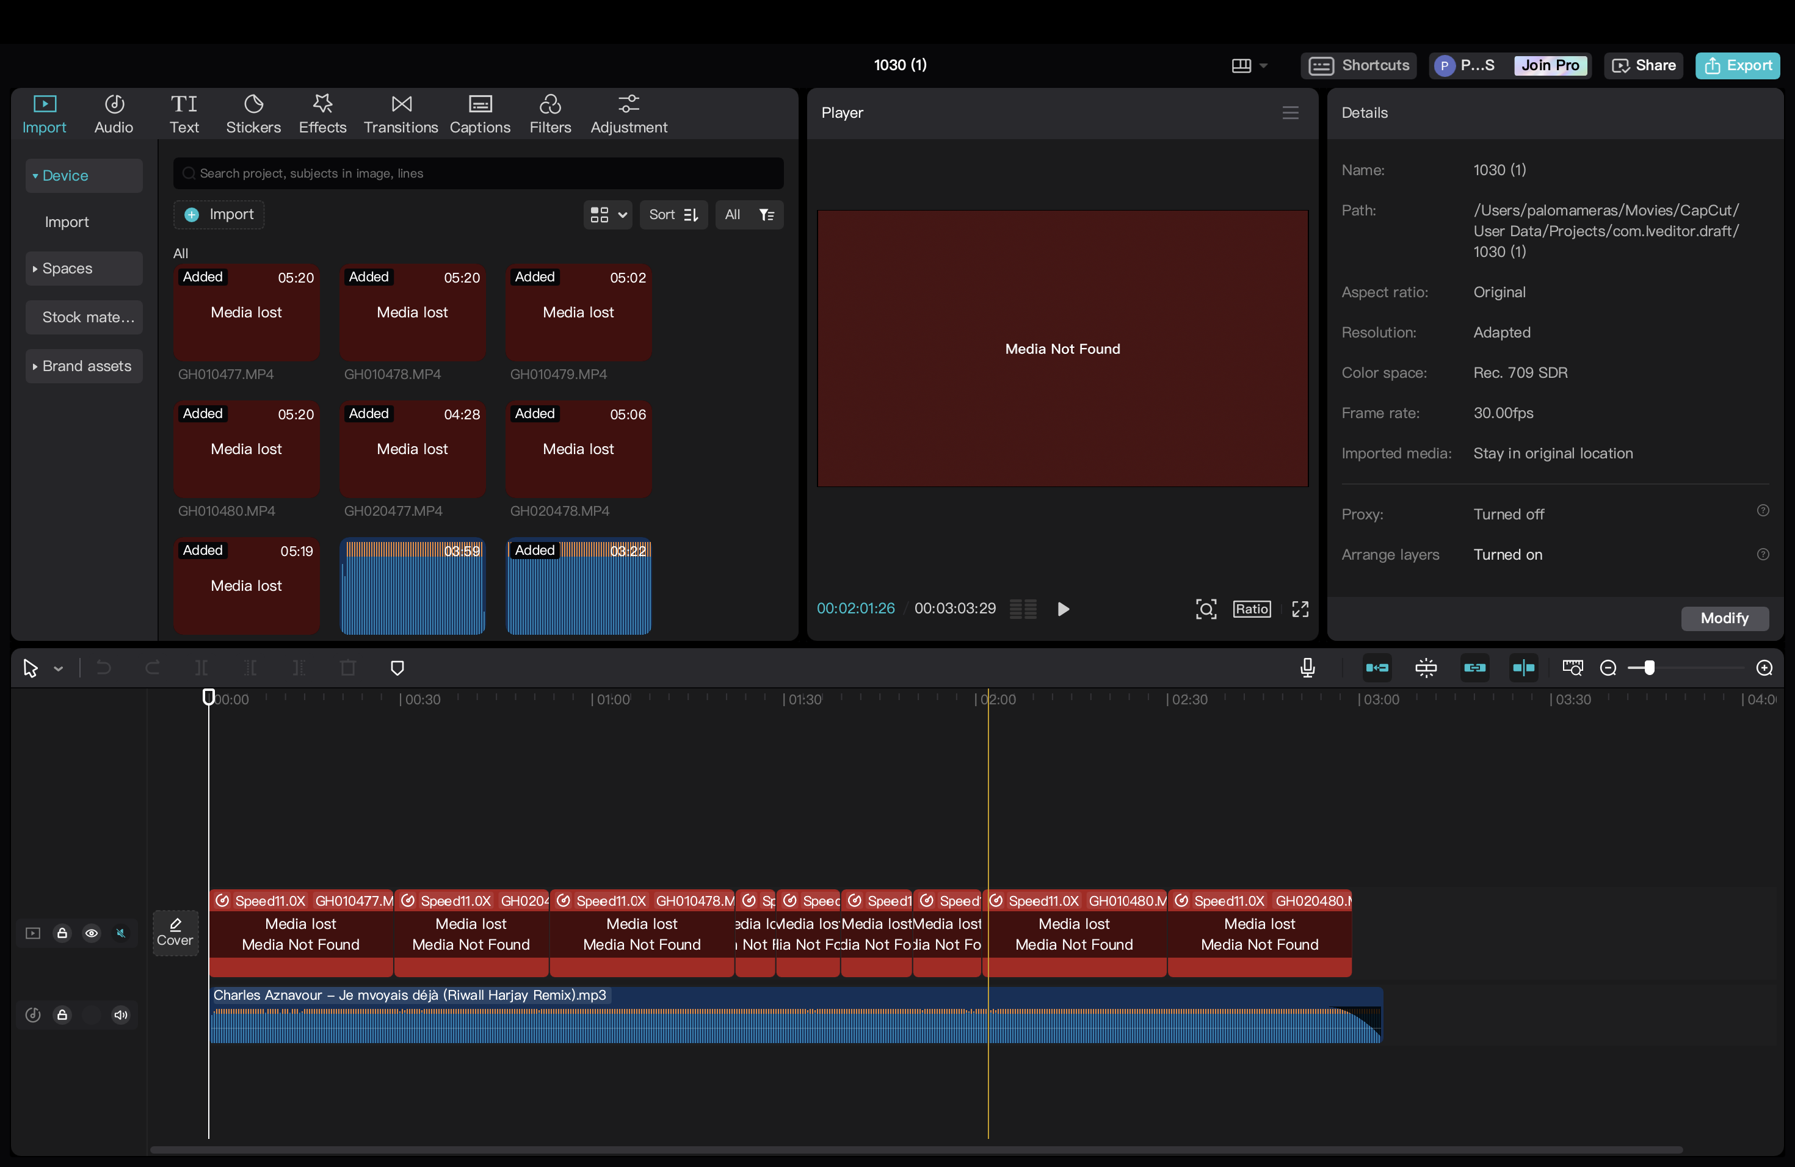1795x1167 pixels.
Task: Click the Export button
Action: click(1738, 65)
